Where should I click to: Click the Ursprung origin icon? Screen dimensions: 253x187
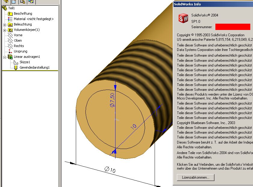click(x=10, y=51)
